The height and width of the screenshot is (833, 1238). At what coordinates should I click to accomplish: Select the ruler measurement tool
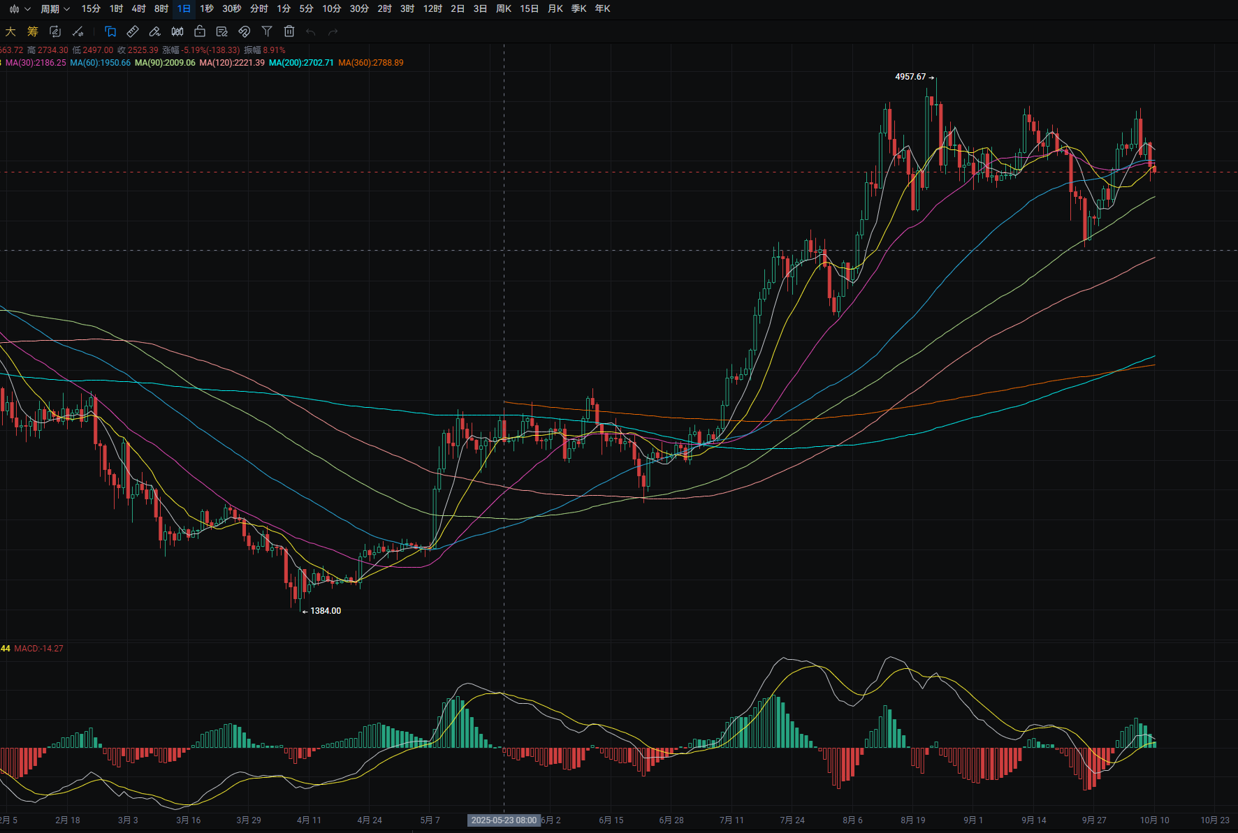point(133,31)
